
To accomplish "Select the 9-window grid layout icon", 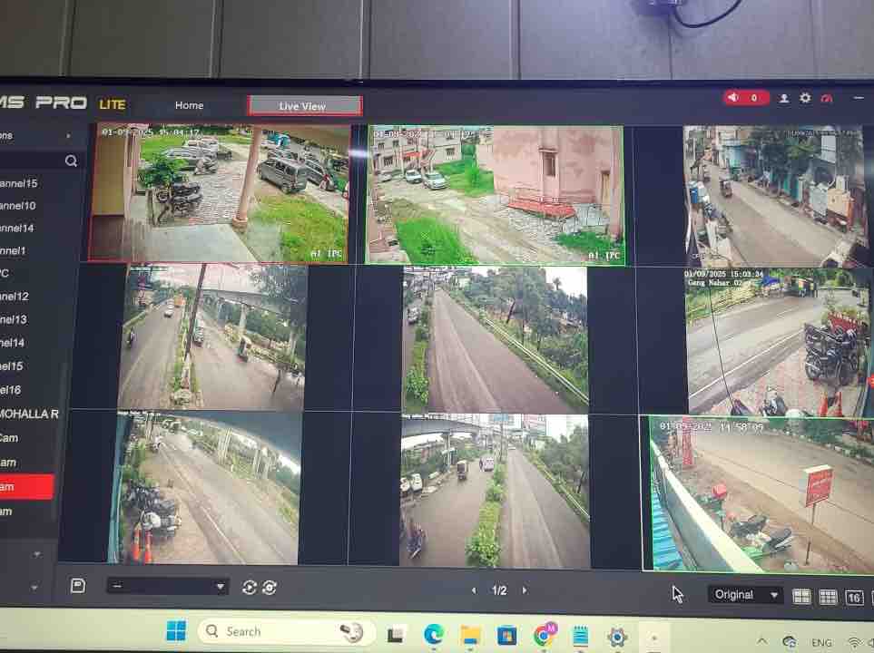I will [x=828, y=597].
